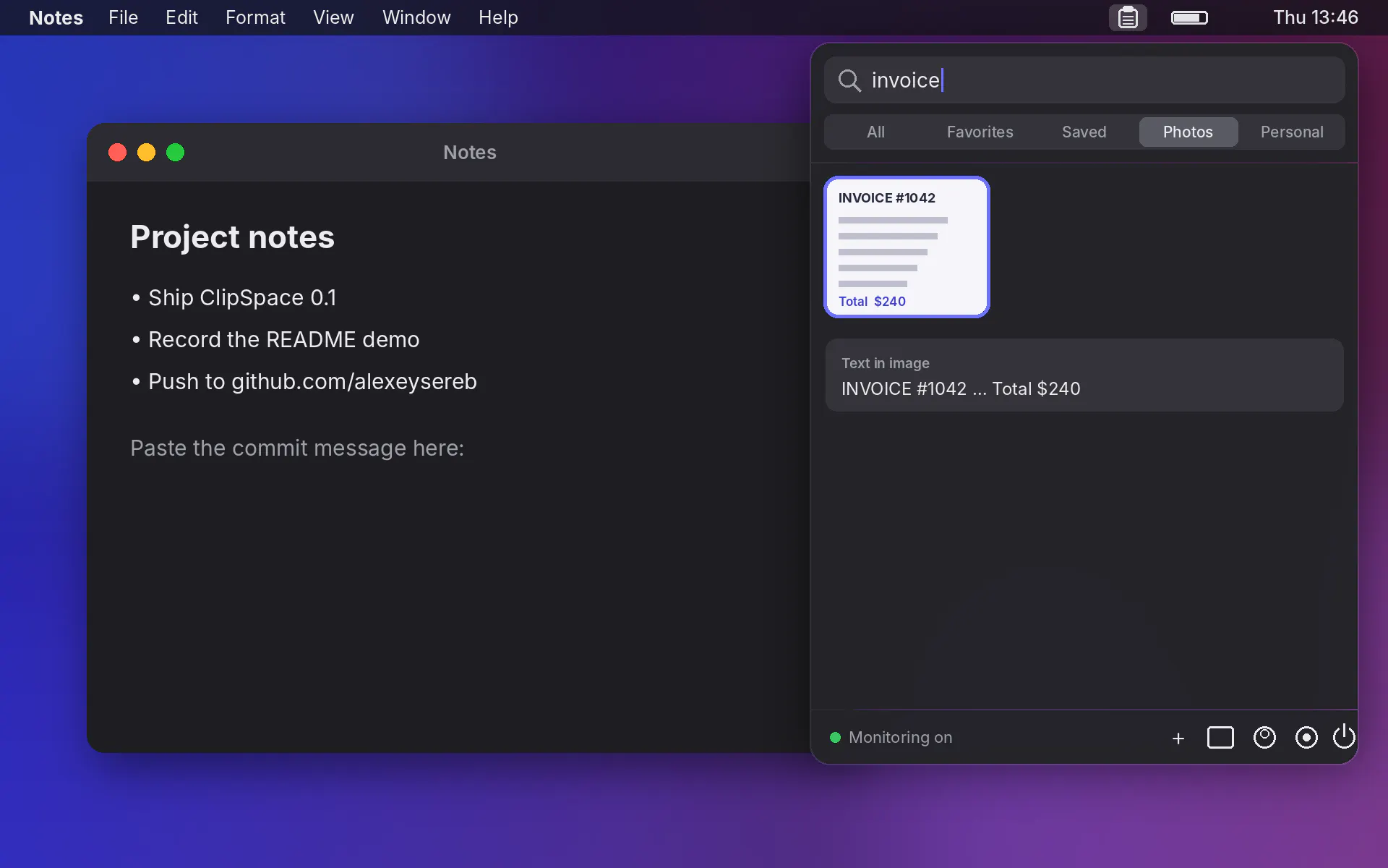
Task: Click the 'Ship ClipSpace 0.1' bullet line
Action: coord(234,297)
